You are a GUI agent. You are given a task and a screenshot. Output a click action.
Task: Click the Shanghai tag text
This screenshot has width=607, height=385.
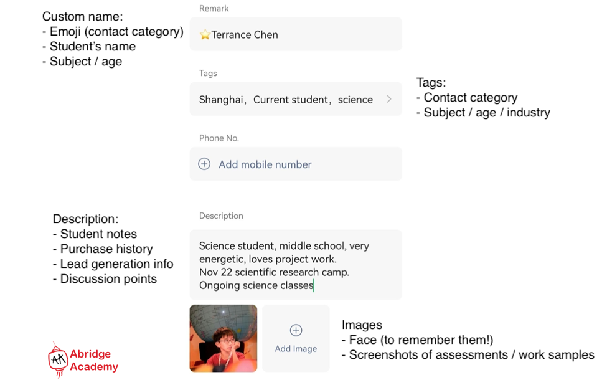pyautogui.click(x=220, y=100)
